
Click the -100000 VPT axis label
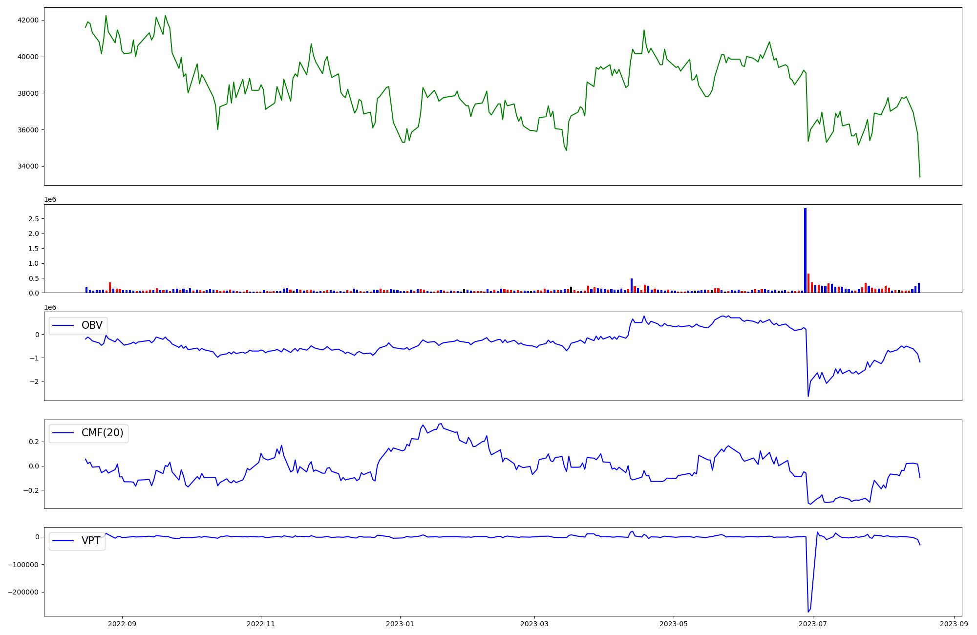(x=24, y=565)
